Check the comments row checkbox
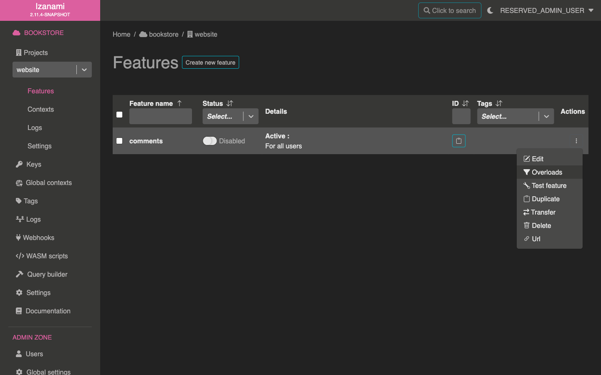601x375 pixels. 119,141
